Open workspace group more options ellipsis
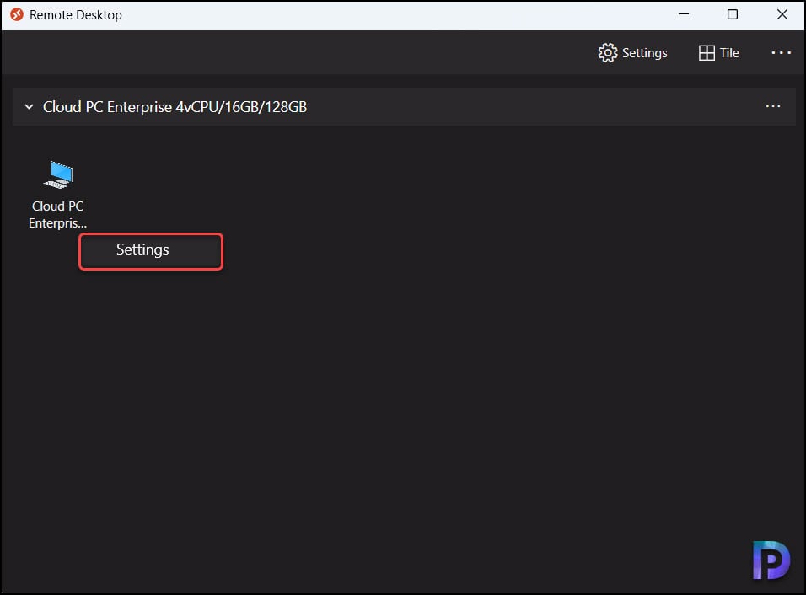 [772, 106]
